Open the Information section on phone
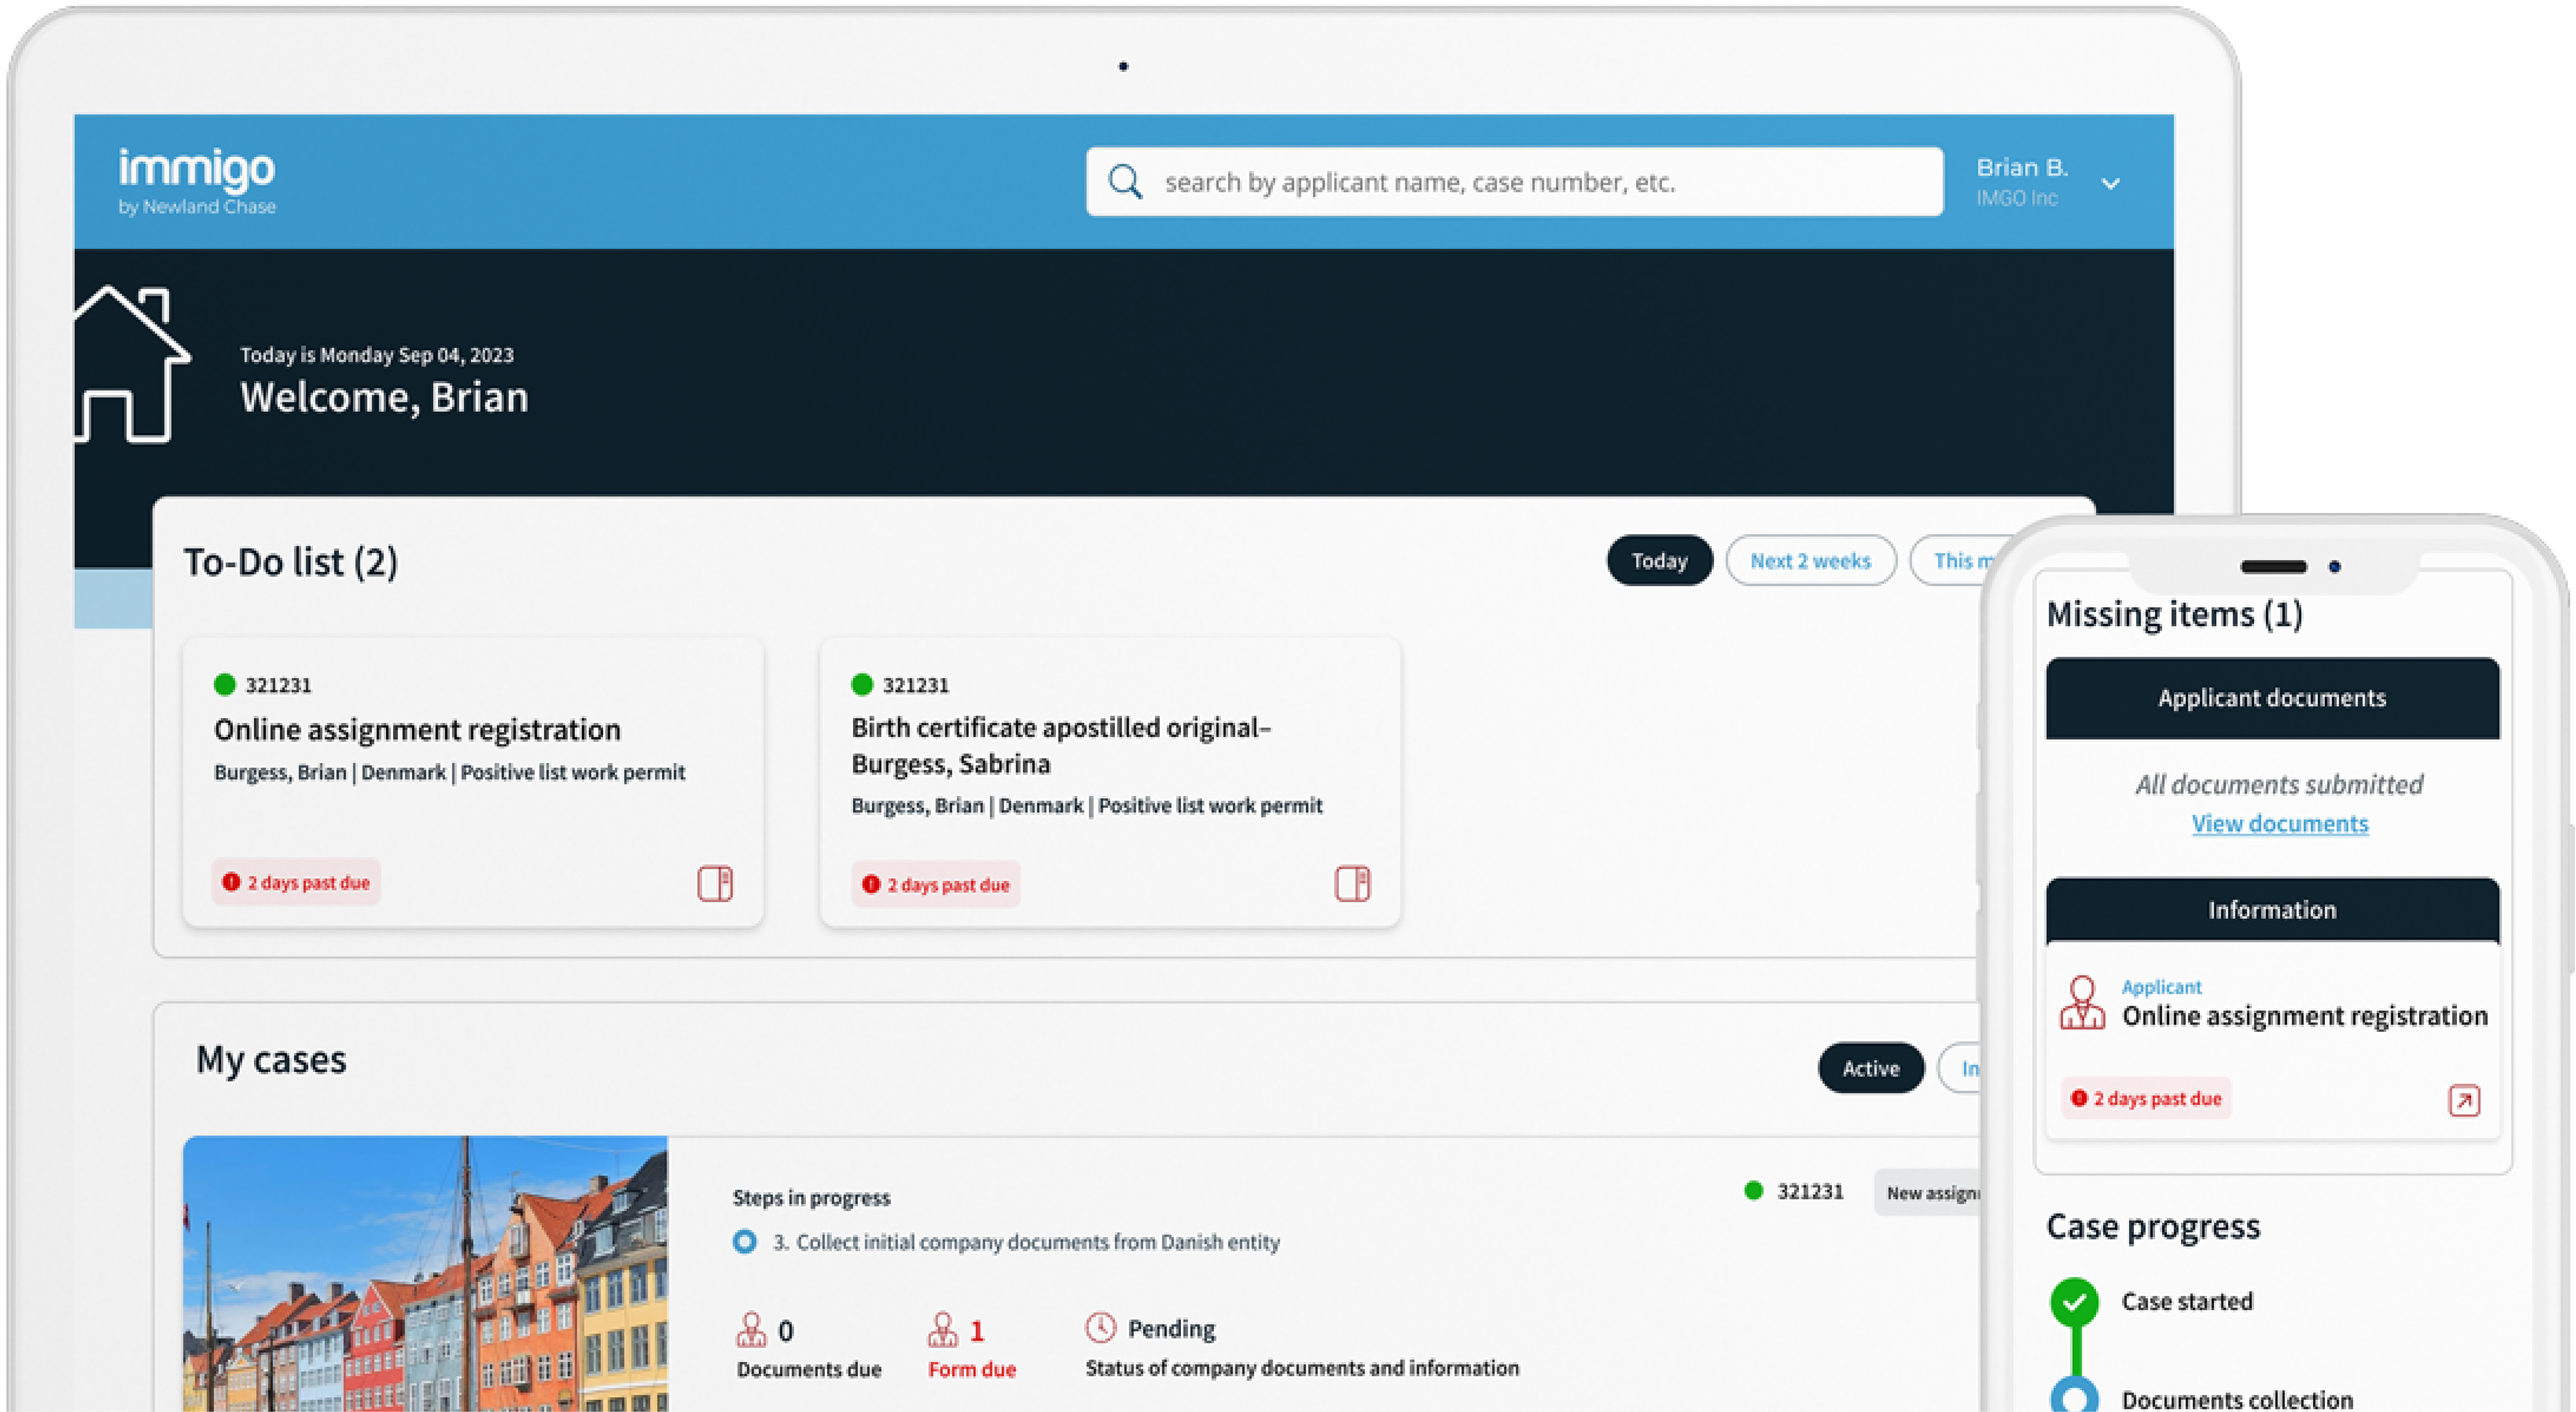2576x1412 pixels. pos(2272,910)
